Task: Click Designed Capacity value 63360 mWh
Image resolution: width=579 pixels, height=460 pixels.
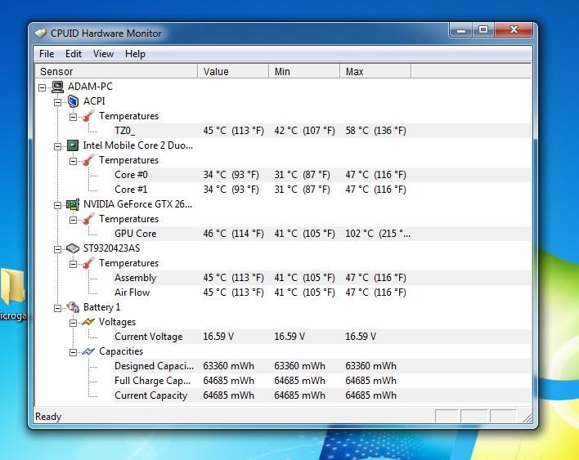Action: tap(228, 366)
